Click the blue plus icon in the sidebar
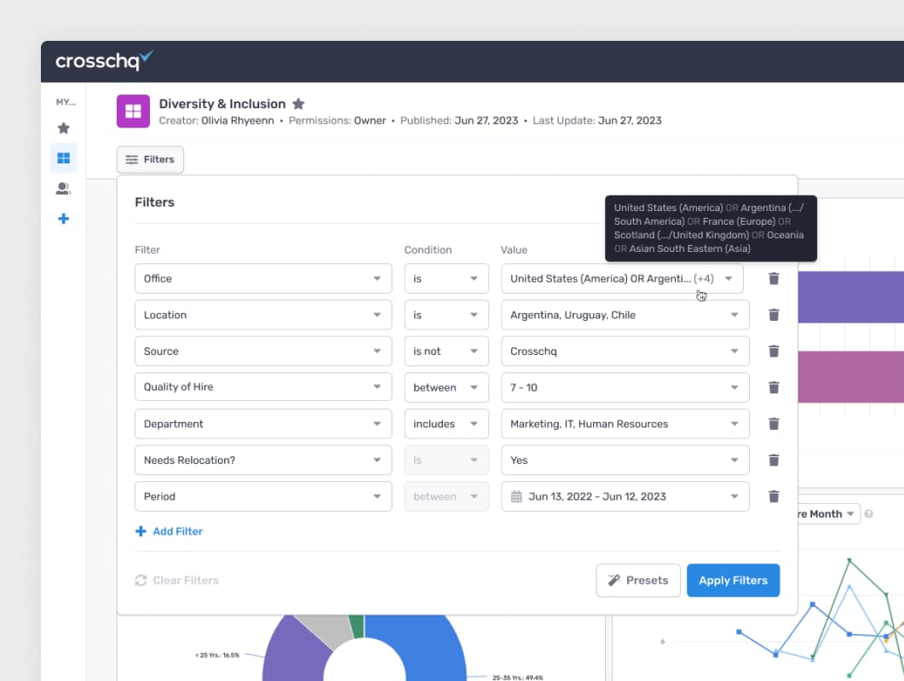Screen dimensions: 904x681 click(x=62, y=219)
